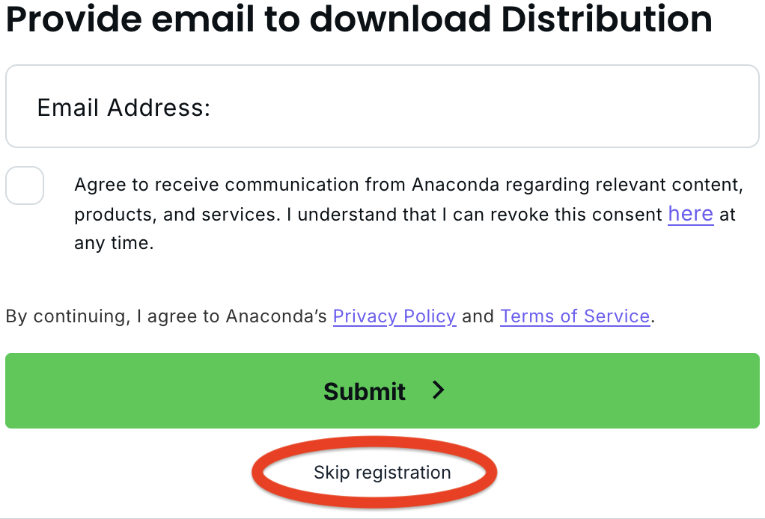The image size is (765, 519).
Task: Click the arrow chevron on the Submit button
Action: coord(439,390)
